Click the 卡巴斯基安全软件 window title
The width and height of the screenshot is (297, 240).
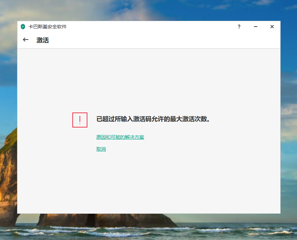47,27
